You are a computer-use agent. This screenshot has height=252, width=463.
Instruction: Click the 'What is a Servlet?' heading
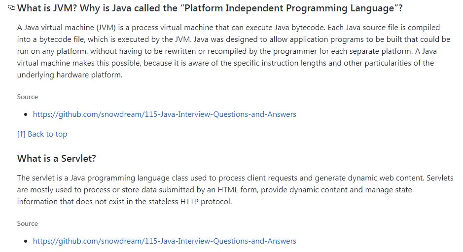click(x=57, y=158)
